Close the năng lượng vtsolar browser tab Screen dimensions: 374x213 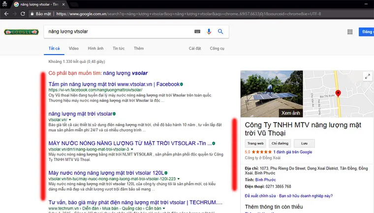coord(63,4)
